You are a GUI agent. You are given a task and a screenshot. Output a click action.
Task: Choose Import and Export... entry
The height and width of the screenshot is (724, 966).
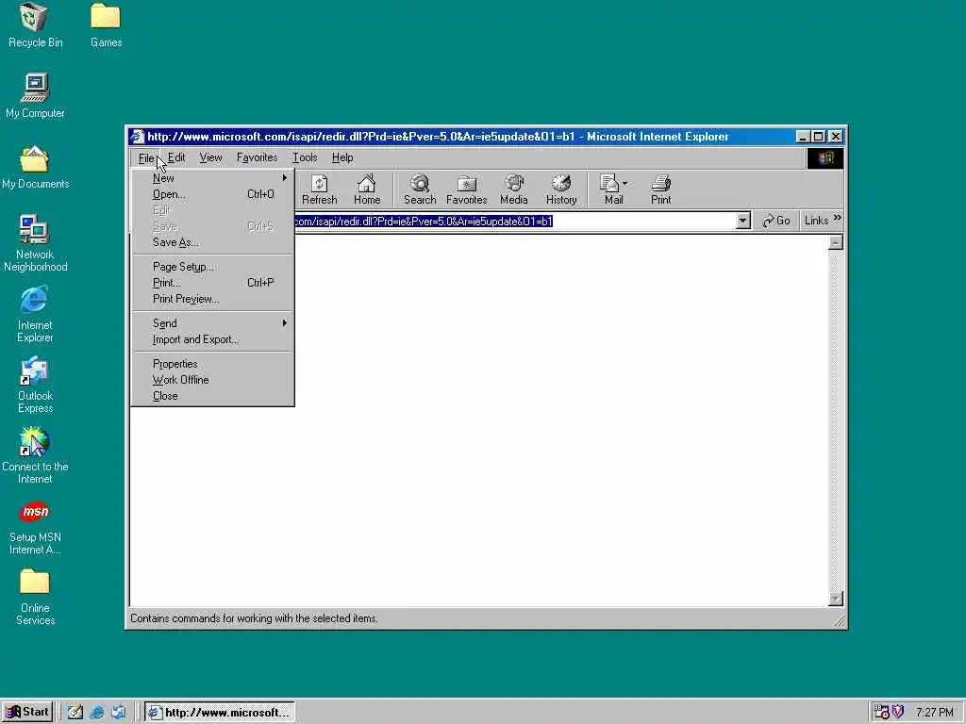[212, 339]
